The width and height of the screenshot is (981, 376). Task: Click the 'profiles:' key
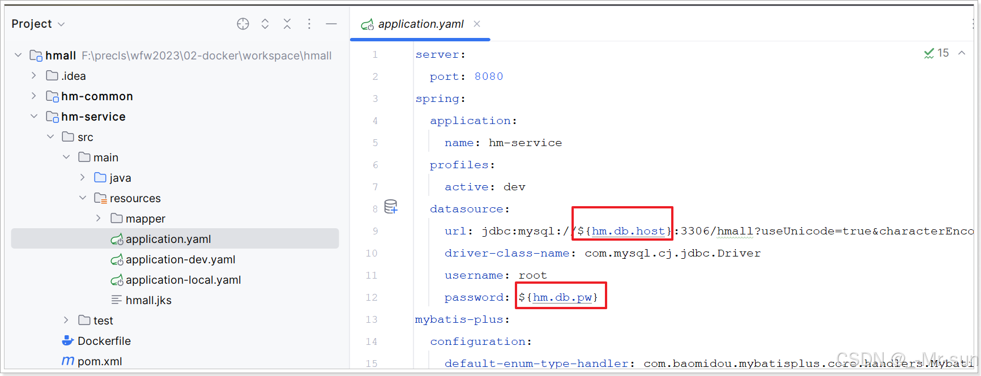coord(462,165)
